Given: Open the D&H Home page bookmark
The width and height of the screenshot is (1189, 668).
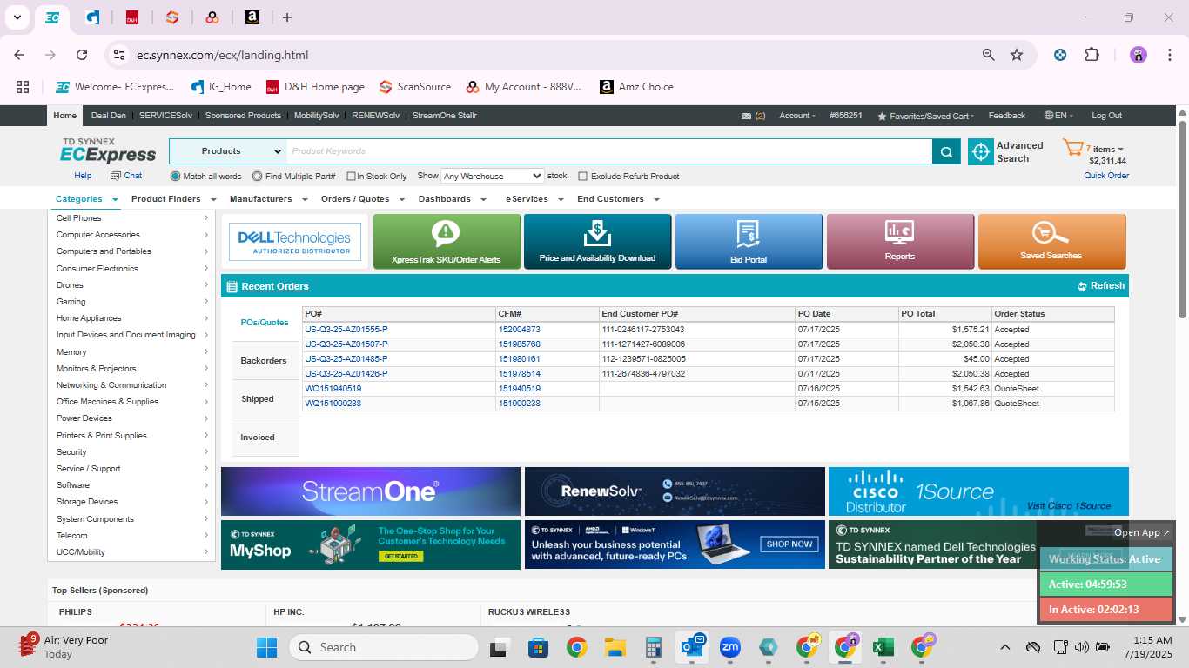Looking at the screenshot, I should point(315,87).
